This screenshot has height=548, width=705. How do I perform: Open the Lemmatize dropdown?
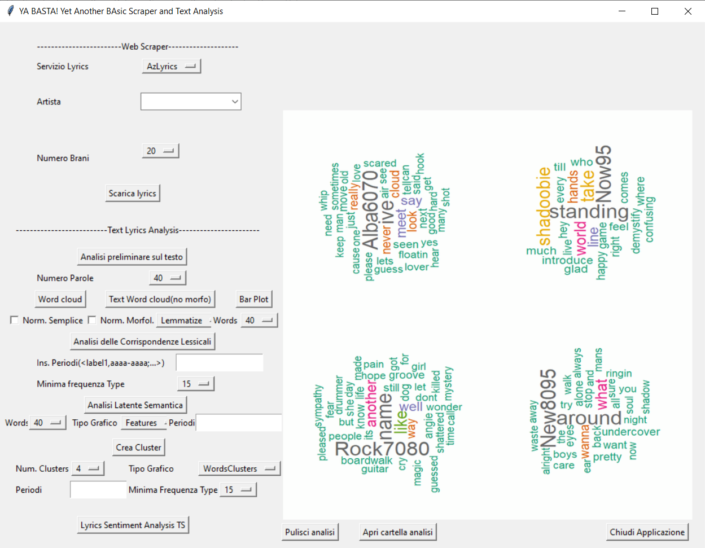coord(184,320)
